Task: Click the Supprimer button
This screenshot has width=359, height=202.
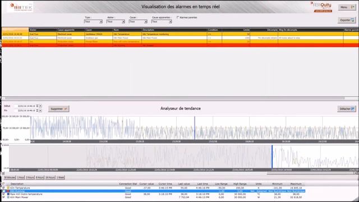Action: (58, 109)
